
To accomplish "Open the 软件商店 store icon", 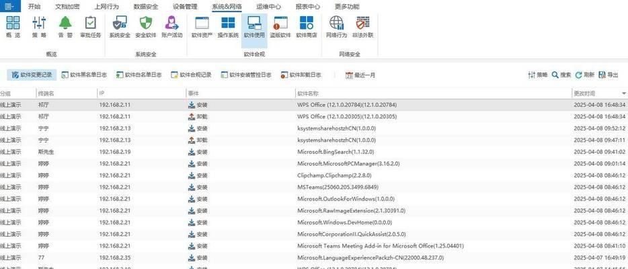I will 307,27.
